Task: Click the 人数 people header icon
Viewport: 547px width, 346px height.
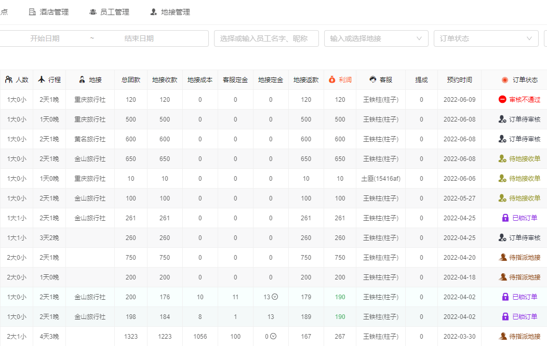Action: coord(9,79)
